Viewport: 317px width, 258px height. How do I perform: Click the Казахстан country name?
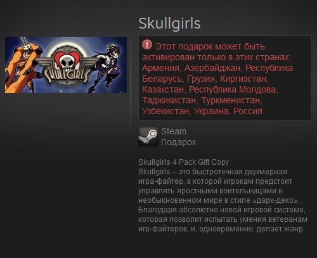[163, 89]
